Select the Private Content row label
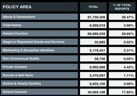 39,67
